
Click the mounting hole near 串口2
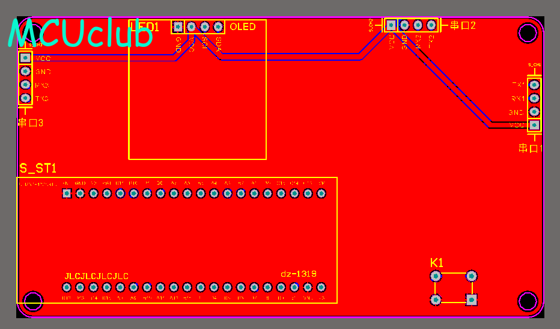[528, 33]
